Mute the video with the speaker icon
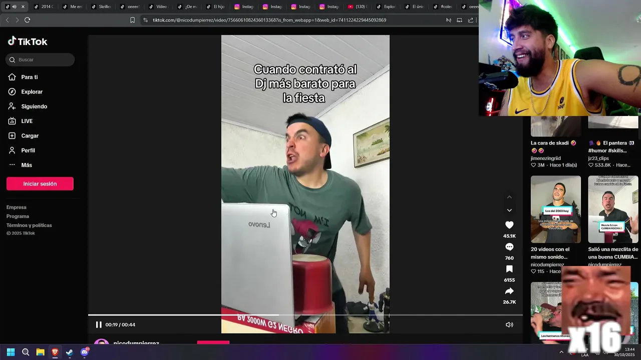 click(x=509, y=324)
